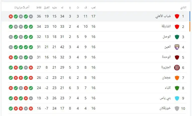The image size is (192, 116).
Task: Open the خورفكان team link
Action: (165, 108)
